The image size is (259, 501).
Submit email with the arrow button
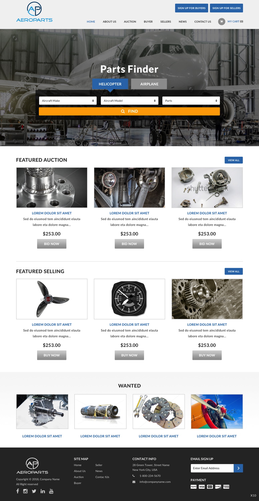click(x=238, y=468)
